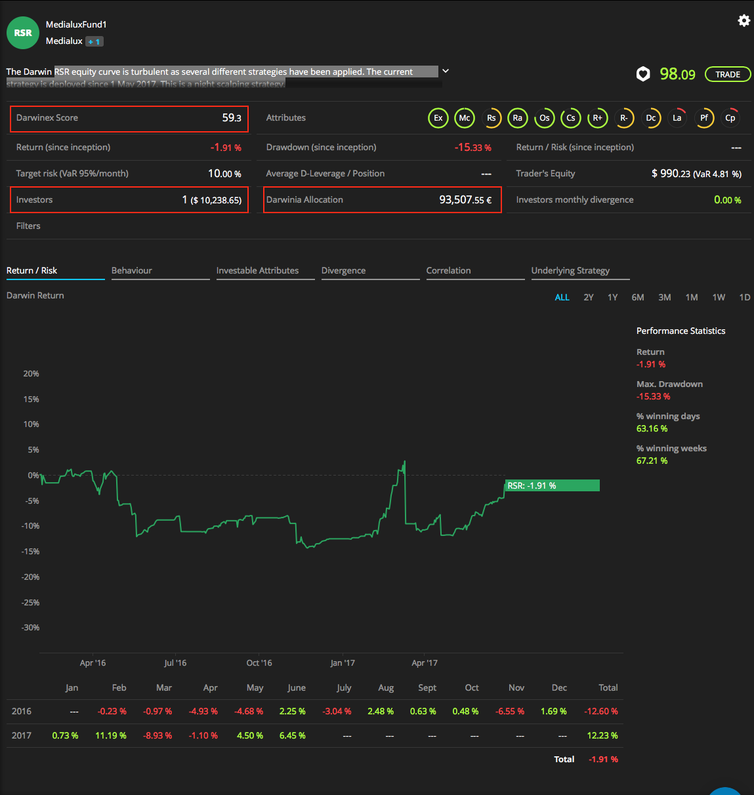Switch to the Behaviour tab
Viewport: 754px width, 795px height.
[161, 271]
